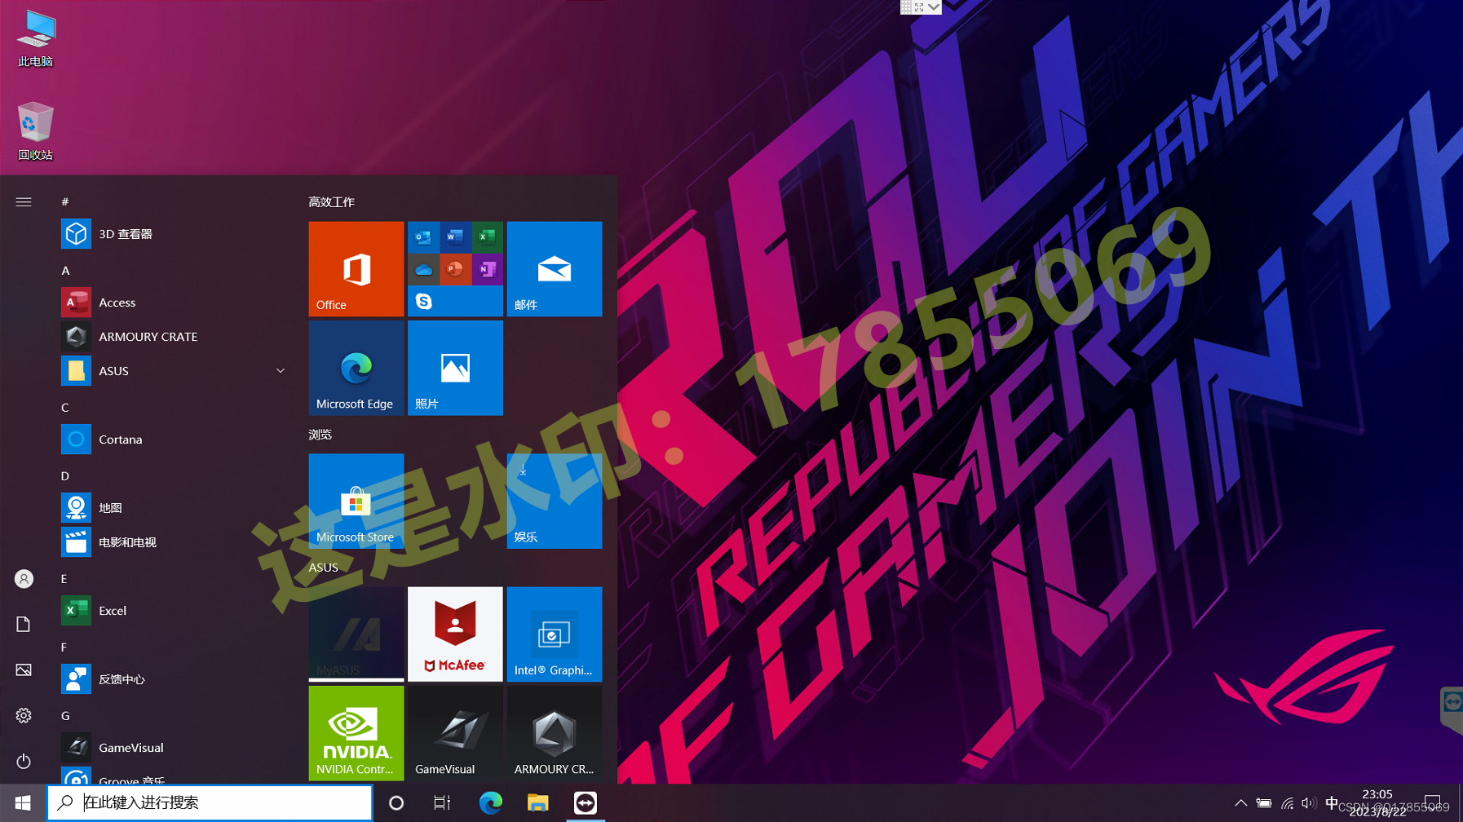Click the 浏览 tile group heading
Screen dimensions: 1463x822
click(320, 435)
